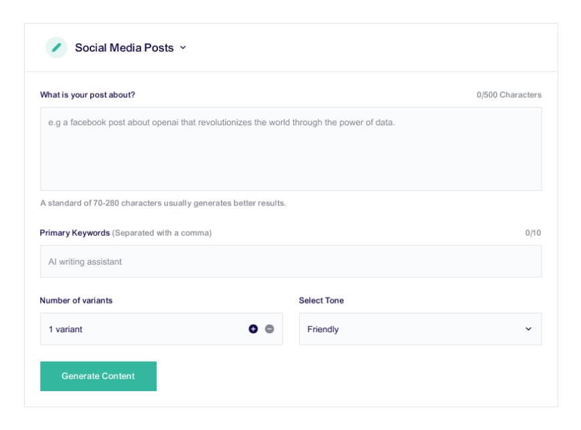
Task: Click the green pencil icon in header
Action: click(57, 48)
